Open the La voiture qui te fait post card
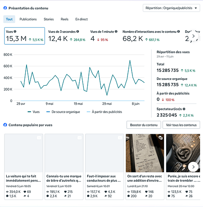The width and height of the screenshot is (203, 207). pos(24,167)
